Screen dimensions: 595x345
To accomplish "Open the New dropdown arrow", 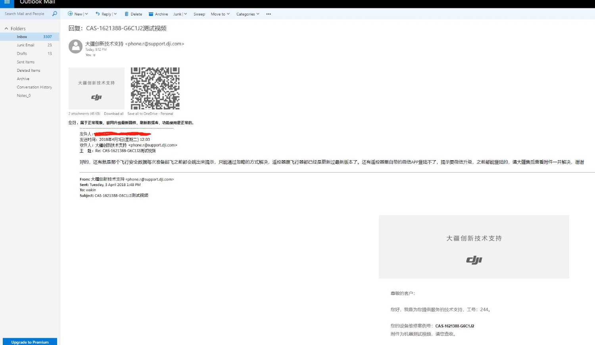I will click(86, 14).
